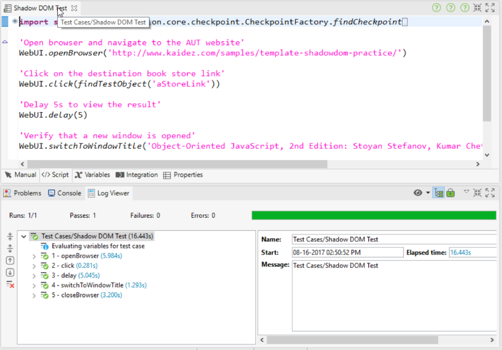502x350 pixels.
Task: Click the collapsed import marker box at the end of the import line
Action: pos(405,23)
